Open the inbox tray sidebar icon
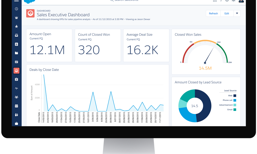This screenshot has height=154, width=257. (16, 35)
